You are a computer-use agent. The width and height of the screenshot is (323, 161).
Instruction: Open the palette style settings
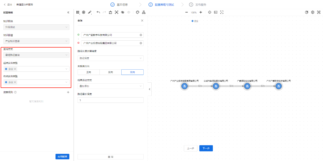(x=138, y=12)
